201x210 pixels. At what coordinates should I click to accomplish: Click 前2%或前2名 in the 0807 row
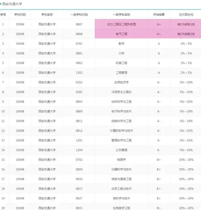(186, 24)
